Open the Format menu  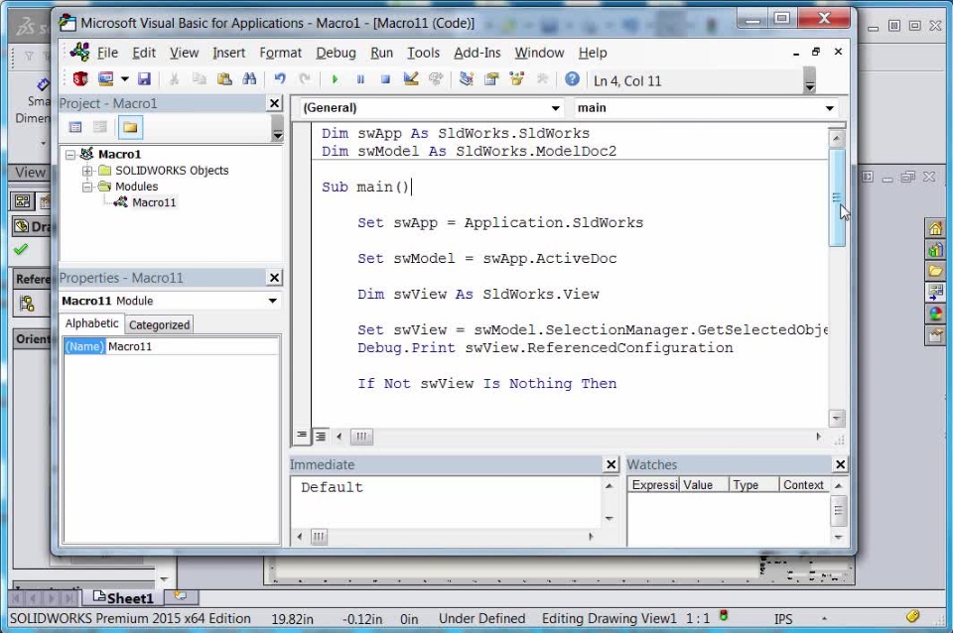(280, 53)
